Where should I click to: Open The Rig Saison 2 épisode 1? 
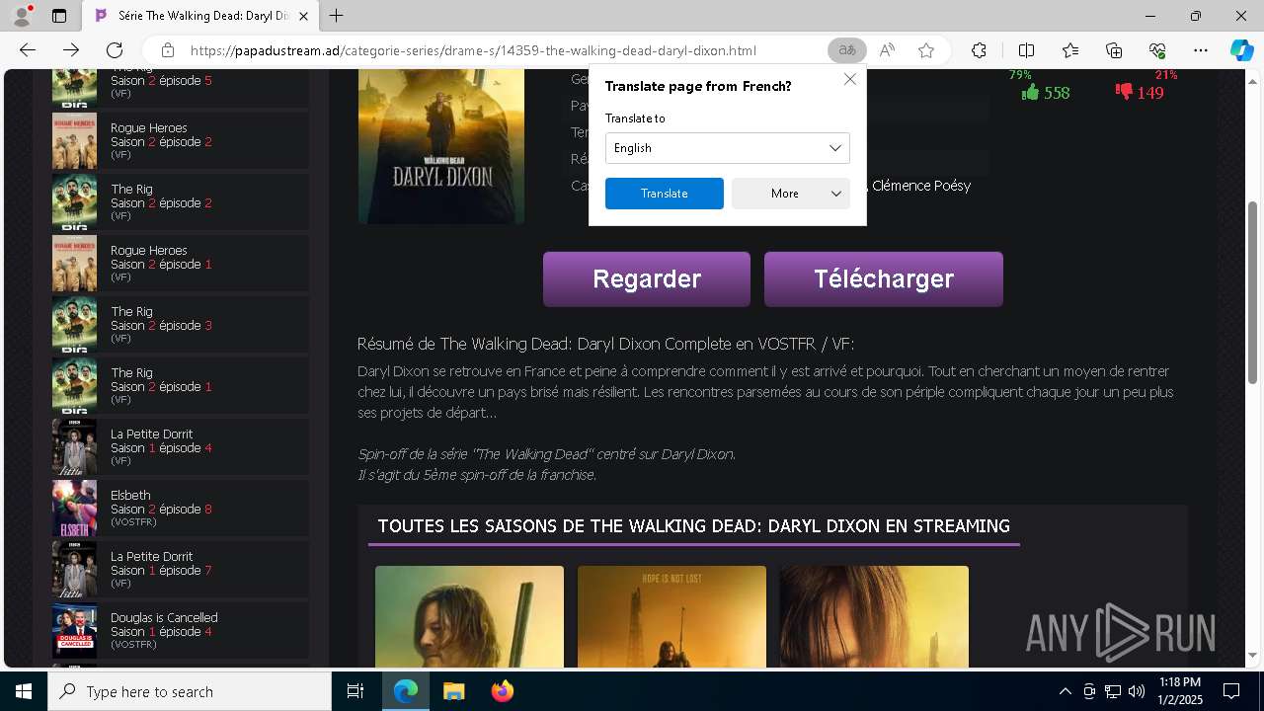coord(180,386)
